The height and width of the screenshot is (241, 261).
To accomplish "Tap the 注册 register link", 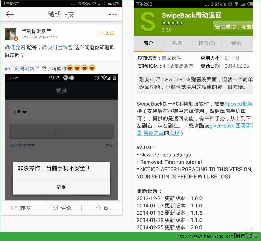I will click(109, 146).
